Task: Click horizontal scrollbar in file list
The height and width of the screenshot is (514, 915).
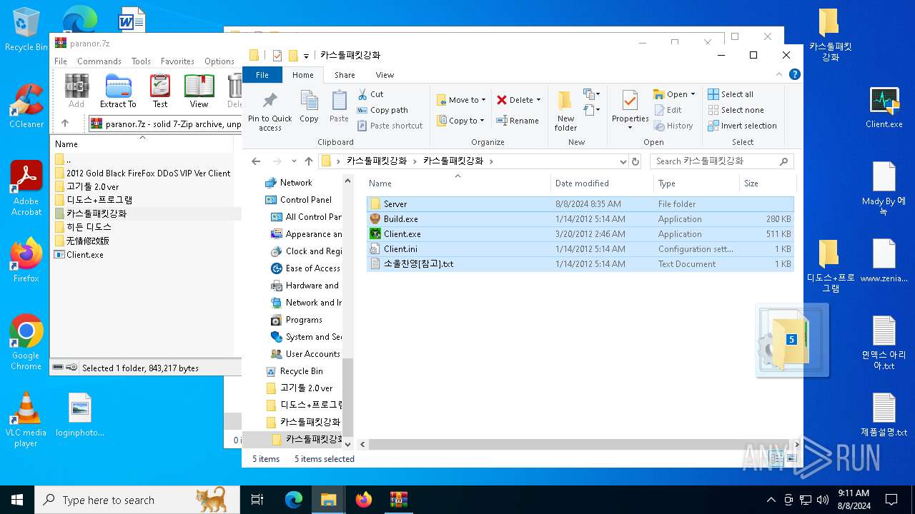Action: tap(579, 445)
